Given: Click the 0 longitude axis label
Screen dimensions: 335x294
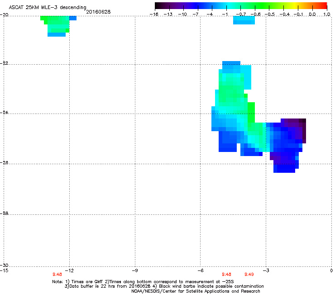Looking at the screenshot, I should 331,271.
